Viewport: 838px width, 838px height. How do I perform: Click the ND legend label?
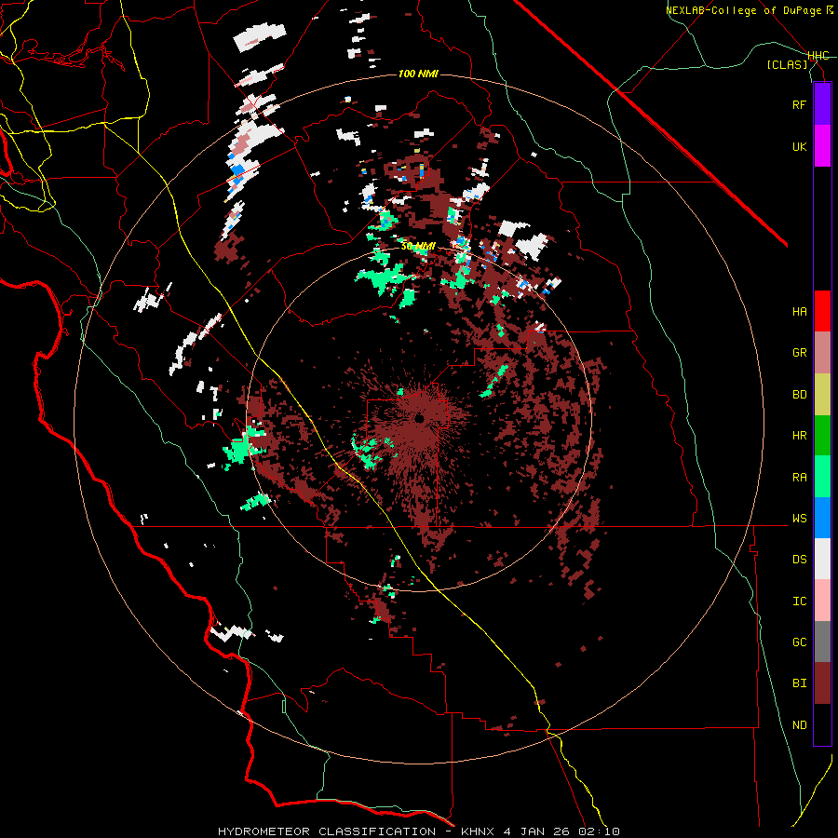[799, 725]
